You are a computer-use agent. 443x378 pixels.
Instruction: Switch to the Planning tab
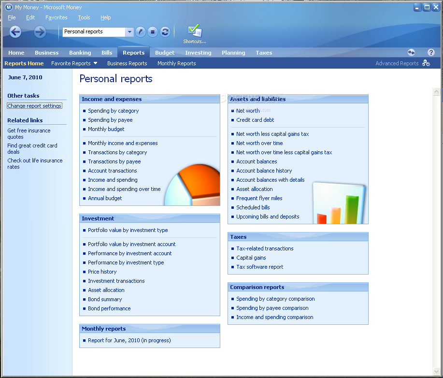point(233,53)
